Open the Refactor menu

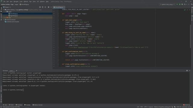click(26, 1)
